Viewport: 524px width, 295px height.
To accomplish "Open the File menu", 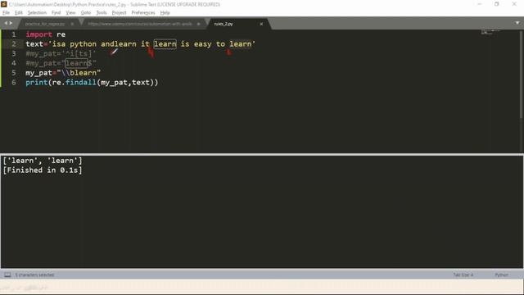I will tap(6, 13).
